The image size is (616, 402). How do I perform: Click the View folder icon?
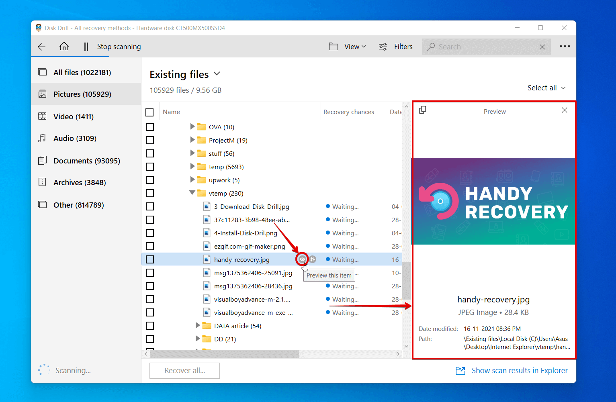[x=334, y=47]
